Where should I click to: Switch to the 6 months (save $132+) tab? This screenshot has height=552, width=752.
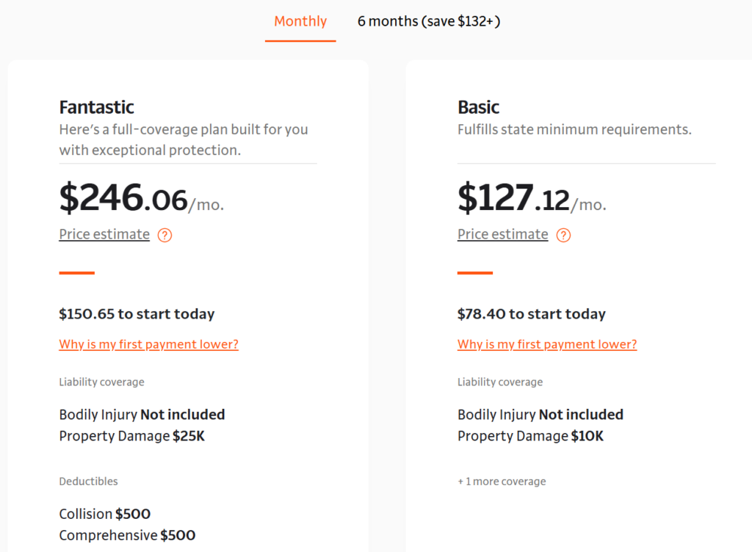click(x=429, y=21)
